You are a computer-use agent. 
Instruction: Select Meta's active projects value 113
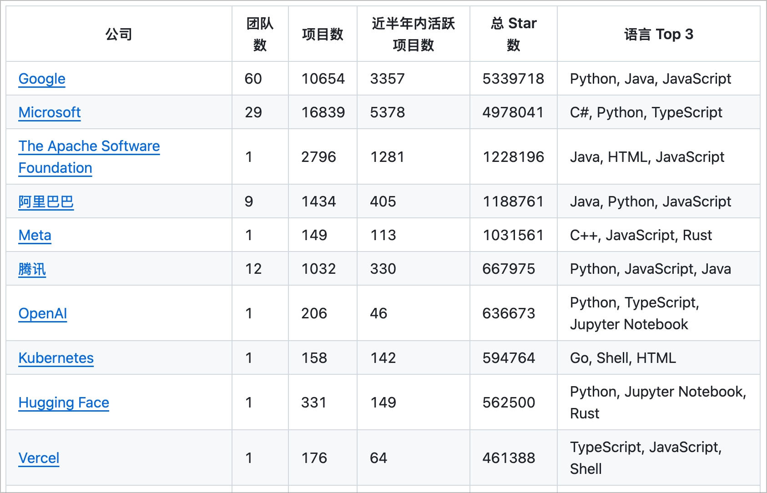[x=383, y=235]
